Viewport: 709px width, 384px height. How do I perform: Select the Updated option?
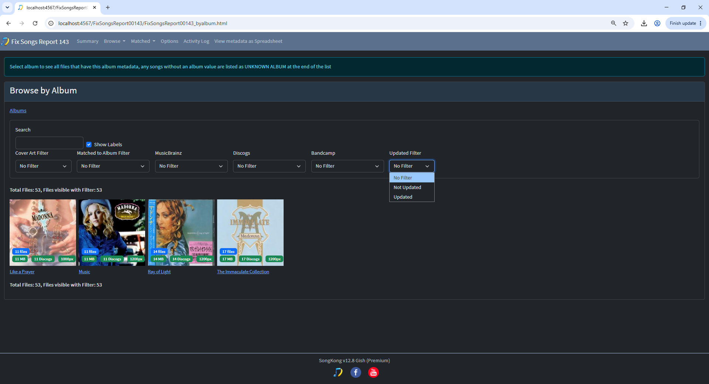tap(412, 197)
